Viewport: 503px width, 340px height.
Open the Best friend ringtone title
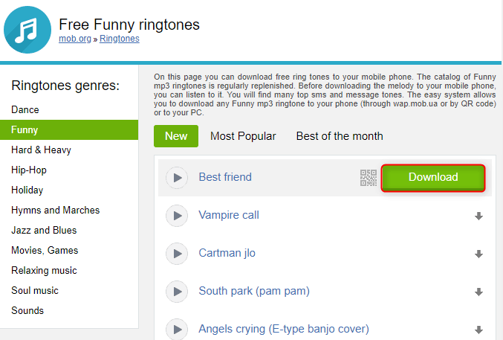(225, 177)
